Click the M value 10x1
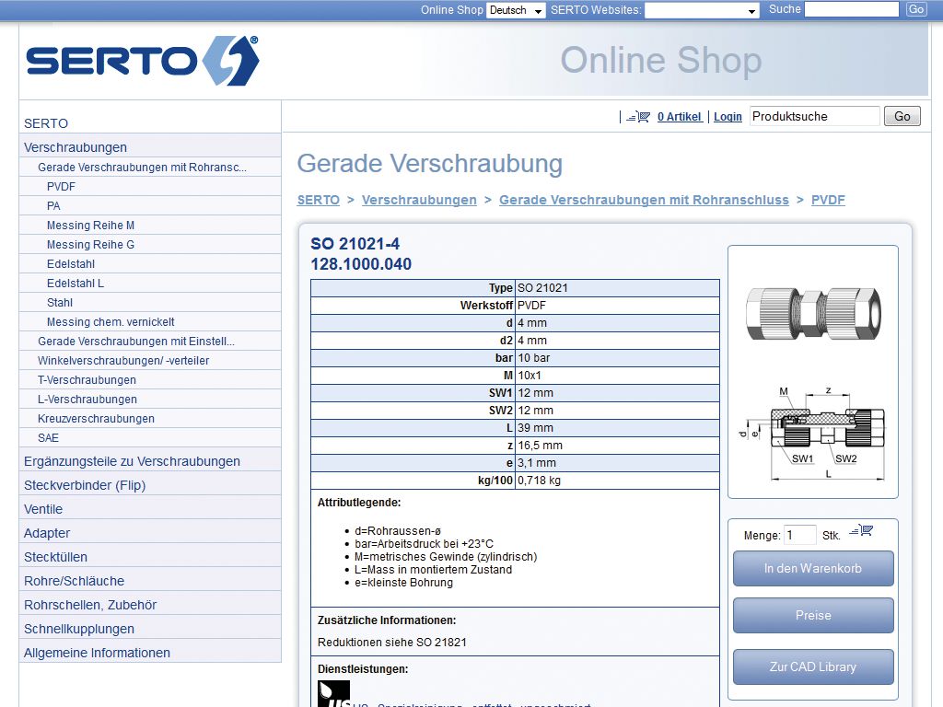The height and width of the screenshot is (707, 943). coord(530,376)
